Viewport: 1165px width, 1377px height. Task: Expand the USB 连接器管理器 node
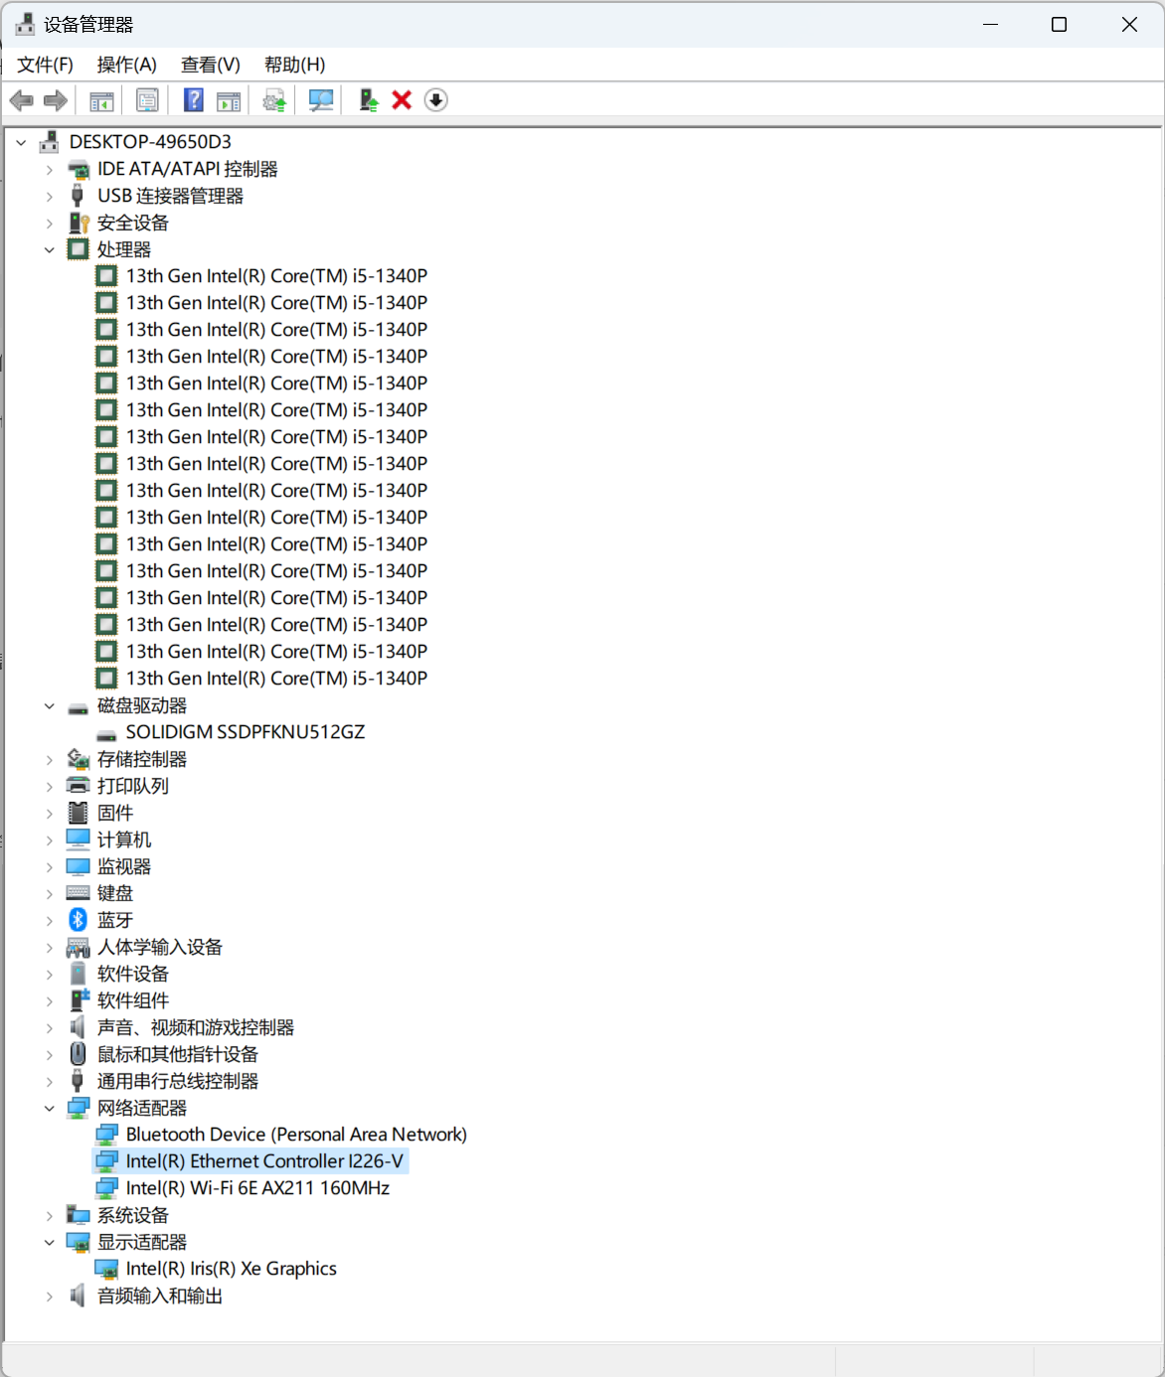tap(50, 196)
